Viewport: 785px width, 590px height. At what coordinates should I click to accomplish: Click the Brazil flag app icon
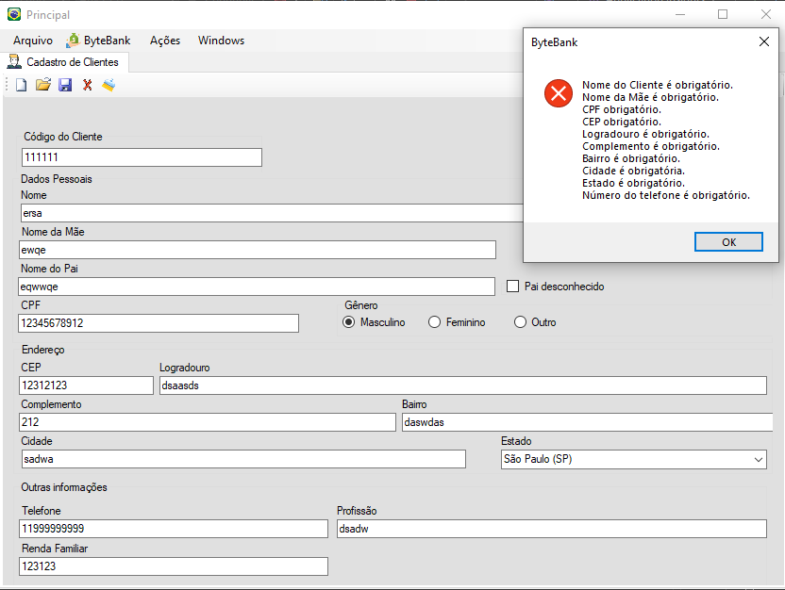tap(14, 14)
